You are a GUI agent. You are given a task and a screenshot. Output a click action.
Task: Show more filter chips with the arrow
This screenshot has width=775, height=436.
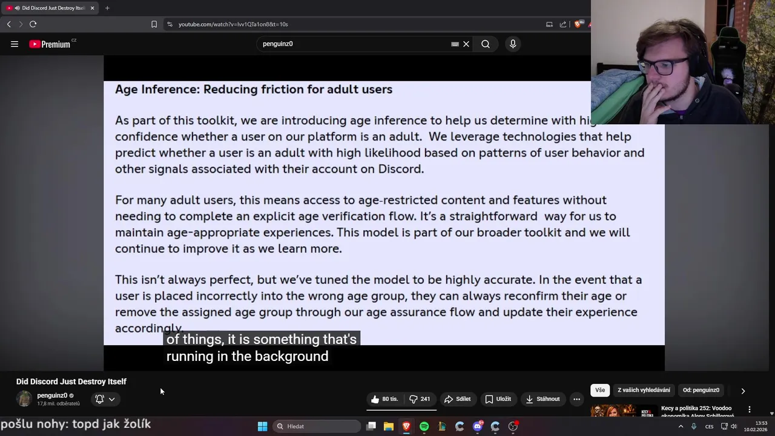coord(743,391)
